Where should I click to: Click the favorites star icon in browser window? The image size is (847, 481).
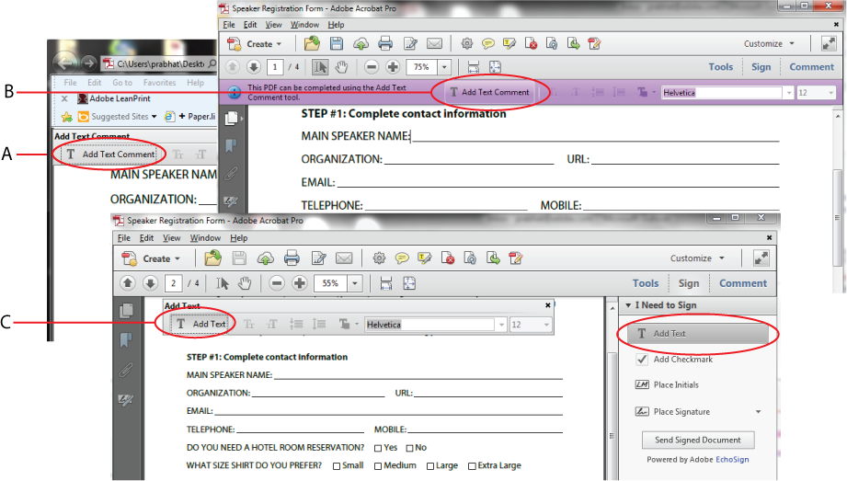(67, 117)
